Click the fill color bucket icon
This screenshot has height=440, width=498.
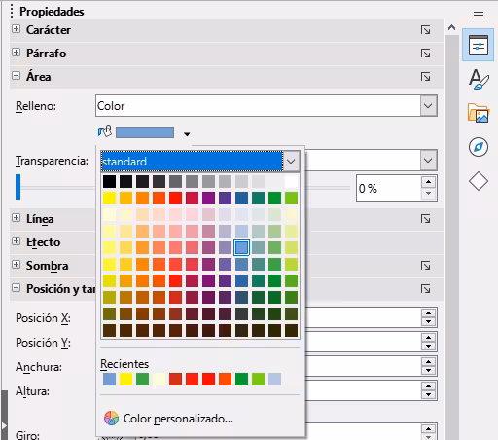pyautogui.click(x=105, y=131)
